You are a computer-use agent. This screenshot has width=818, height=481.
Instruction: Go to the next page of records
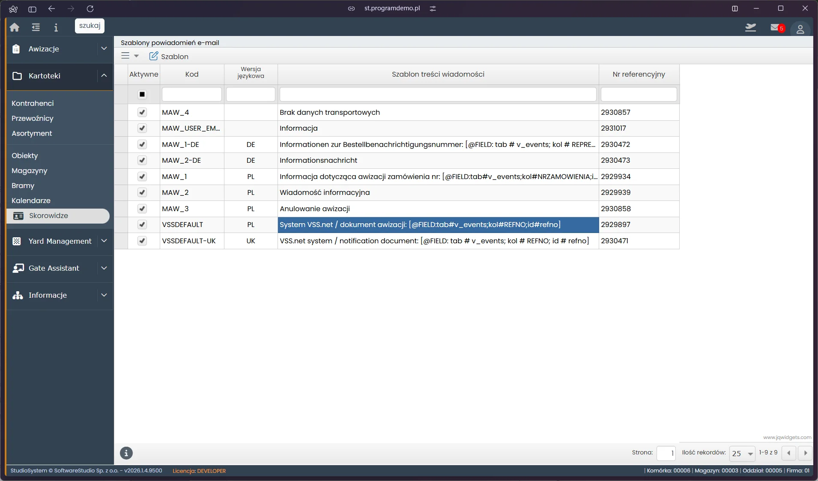click(805, 453)
